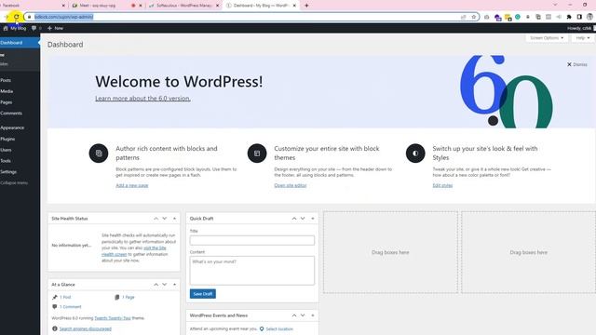Focus the Quick Draft Content textarea
The width and height of the screenshot is (596, 335).
(252, 271)
